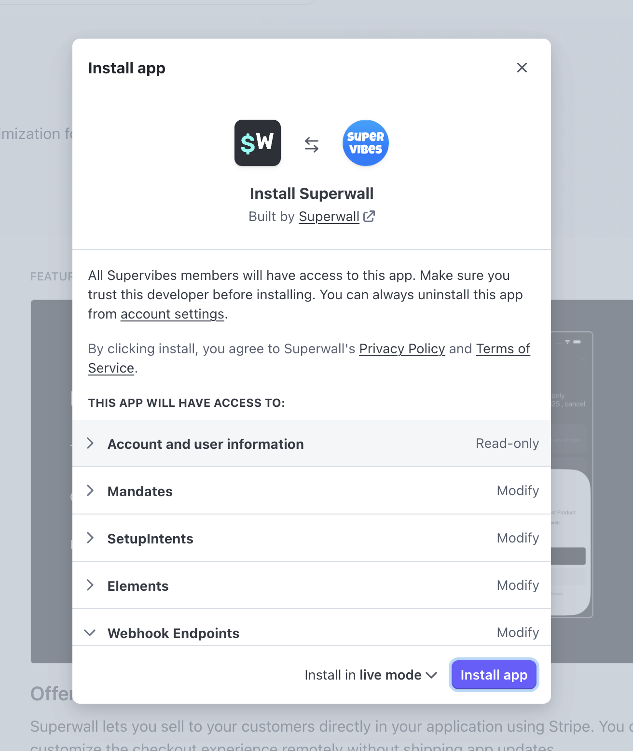Image resolution: width=633 pixels, height=751 pixels.
Task: Open the Terms of Service link
Action: (503, 349)
